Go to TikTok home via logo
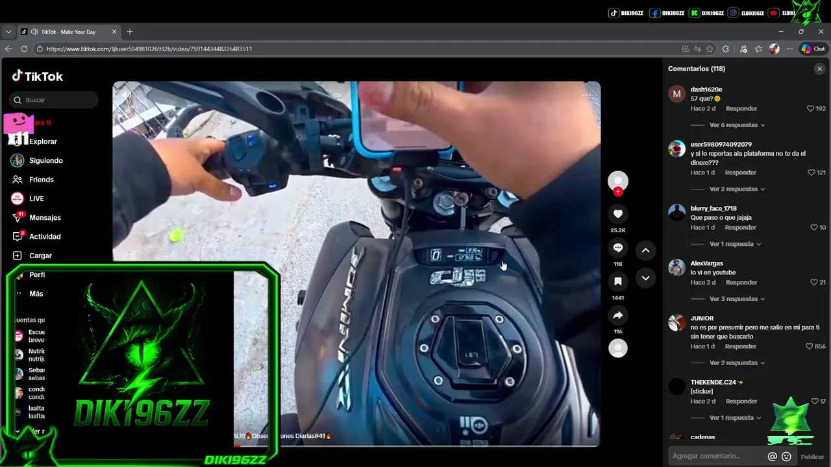831x467 pixels. pos(38,76)
